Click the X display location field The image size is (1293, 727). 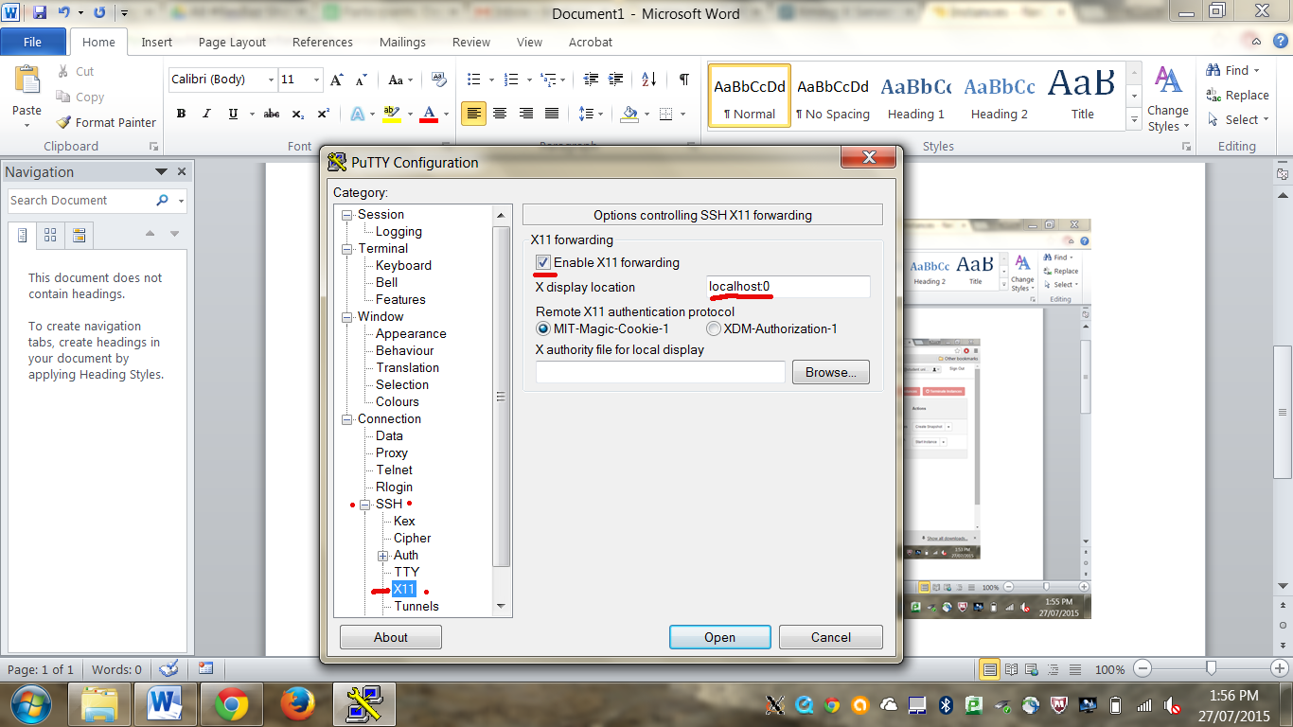[788, 287]
